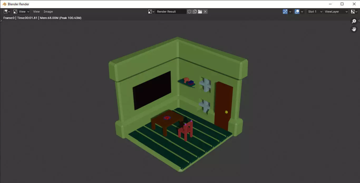This screenshot has height=183, width=360.
Task: Open the display channels dropdown
Action: 354,12
